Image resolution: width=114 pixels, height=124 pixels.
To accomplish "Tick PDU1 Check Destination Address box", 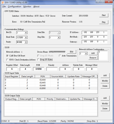I will (7, 60).
